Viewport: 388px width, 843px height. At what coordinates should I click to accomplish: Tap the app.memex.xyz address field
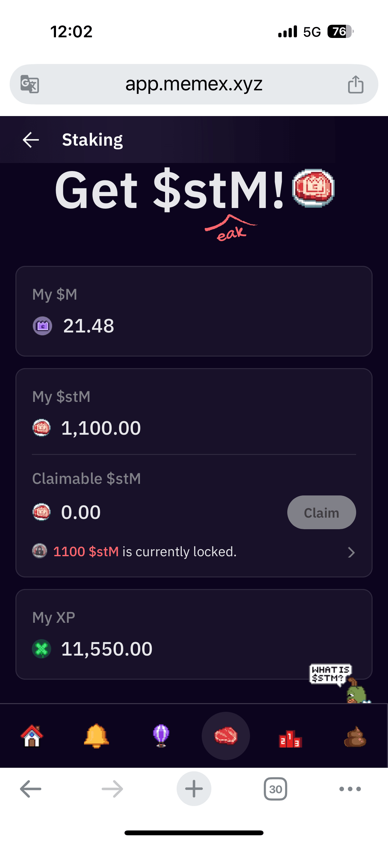tap(194, 85)
